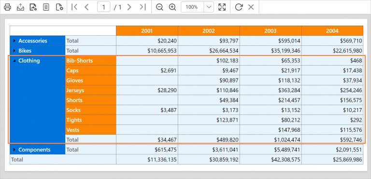Expand the Accessories row group
371x179 pixels.
point(14,41)
